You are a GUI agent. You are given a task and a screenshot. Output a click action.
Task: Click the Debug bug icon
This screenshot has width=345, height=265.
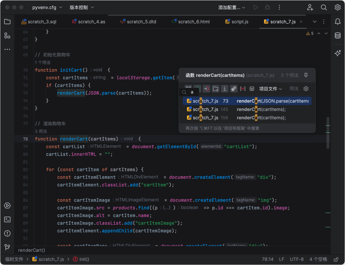point(268,7)
